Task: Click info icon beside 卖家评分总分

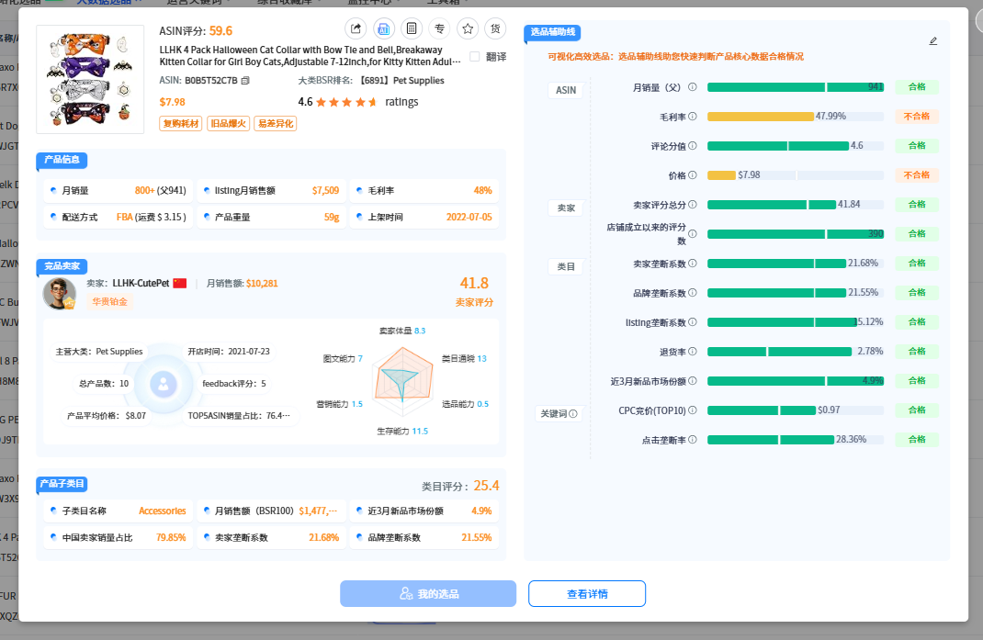Action: pos(692,205)
